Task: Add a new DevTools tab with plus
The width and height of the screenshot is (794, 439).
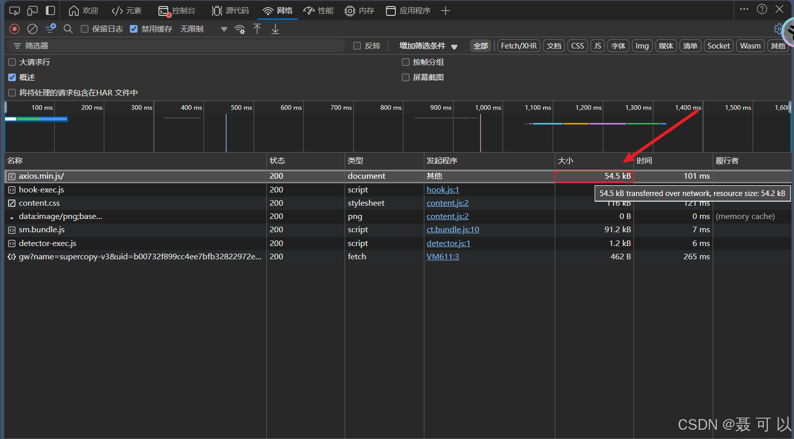Action: tap(445, 11)
